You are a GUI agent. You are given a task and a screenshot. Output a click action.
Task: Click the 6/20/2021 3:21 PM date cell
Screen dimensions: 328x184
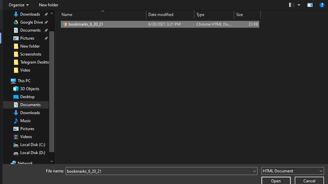click(x=164, y=24)
